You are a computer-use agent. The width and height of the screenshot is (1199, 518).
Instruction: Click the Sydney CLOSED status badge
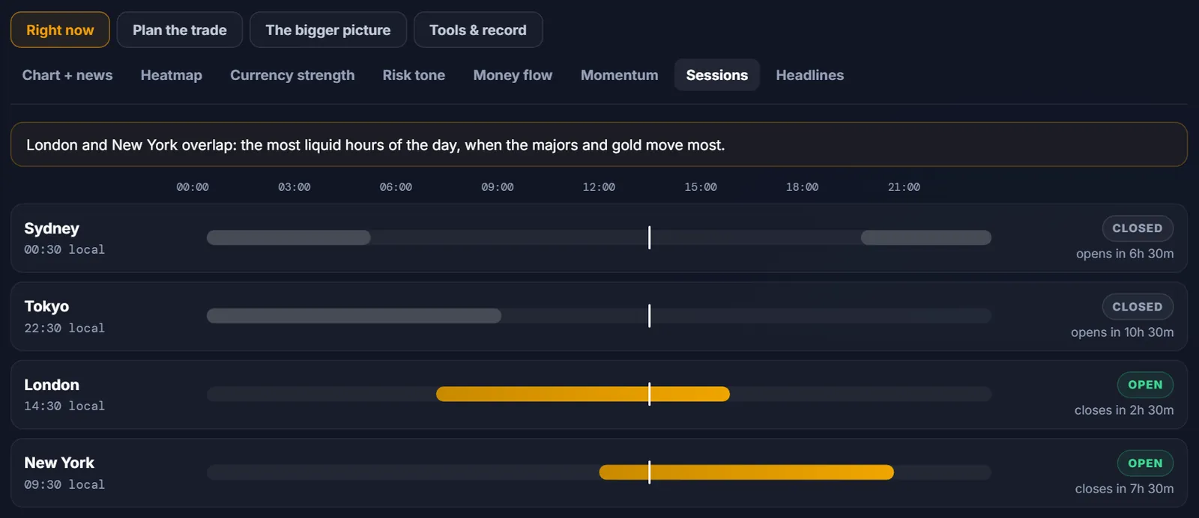pyautogui.click(x=1138, y=228)
